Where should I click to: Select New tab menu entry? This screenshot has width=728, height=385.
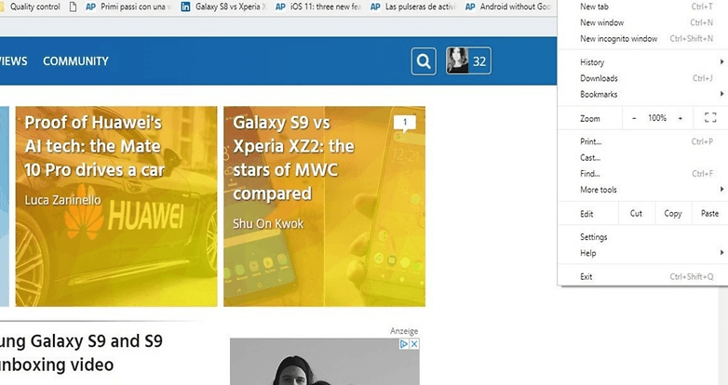(642, 7)
